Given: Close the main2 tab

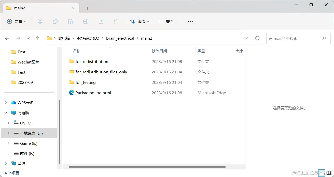Looking at the screenshot, I should (73, 8).
